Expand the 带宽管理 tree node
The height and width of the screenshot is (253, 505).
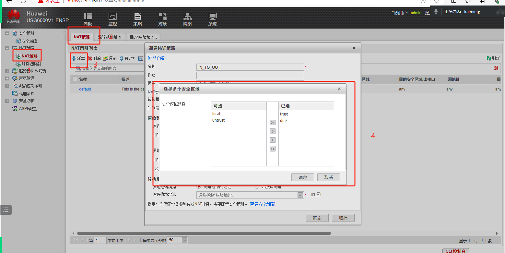pyautogui.click(x=7, y=78)
